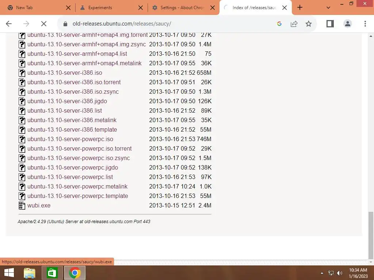Click the 746M size value

click(204, 139)
